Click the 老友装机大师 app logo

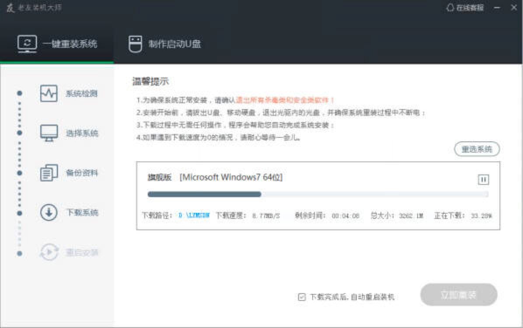(10, 8)
